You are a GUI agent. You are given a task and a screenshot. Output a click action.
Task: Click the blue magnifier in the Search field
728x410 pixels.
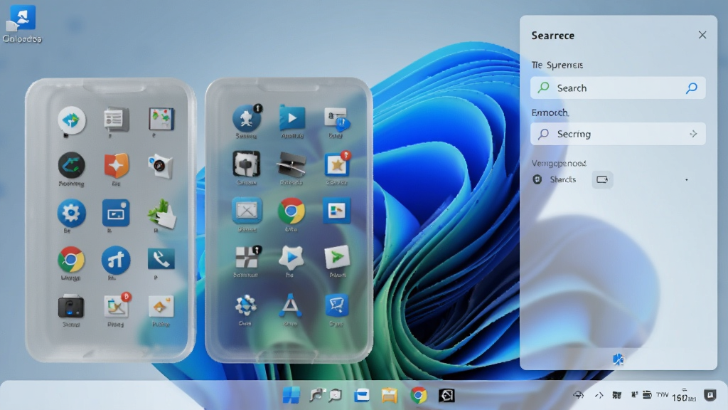pyautogui.click(x=691, y=88)
